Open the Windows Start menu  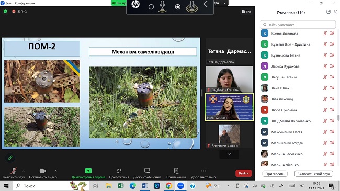point(6,186)
